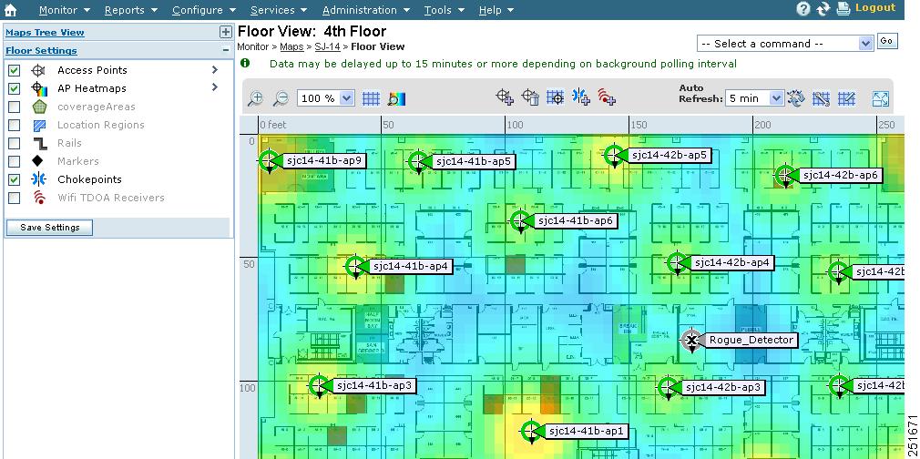Click the Add Chokepoints icon
920x459 pixels.
click(x=581, y=97)
